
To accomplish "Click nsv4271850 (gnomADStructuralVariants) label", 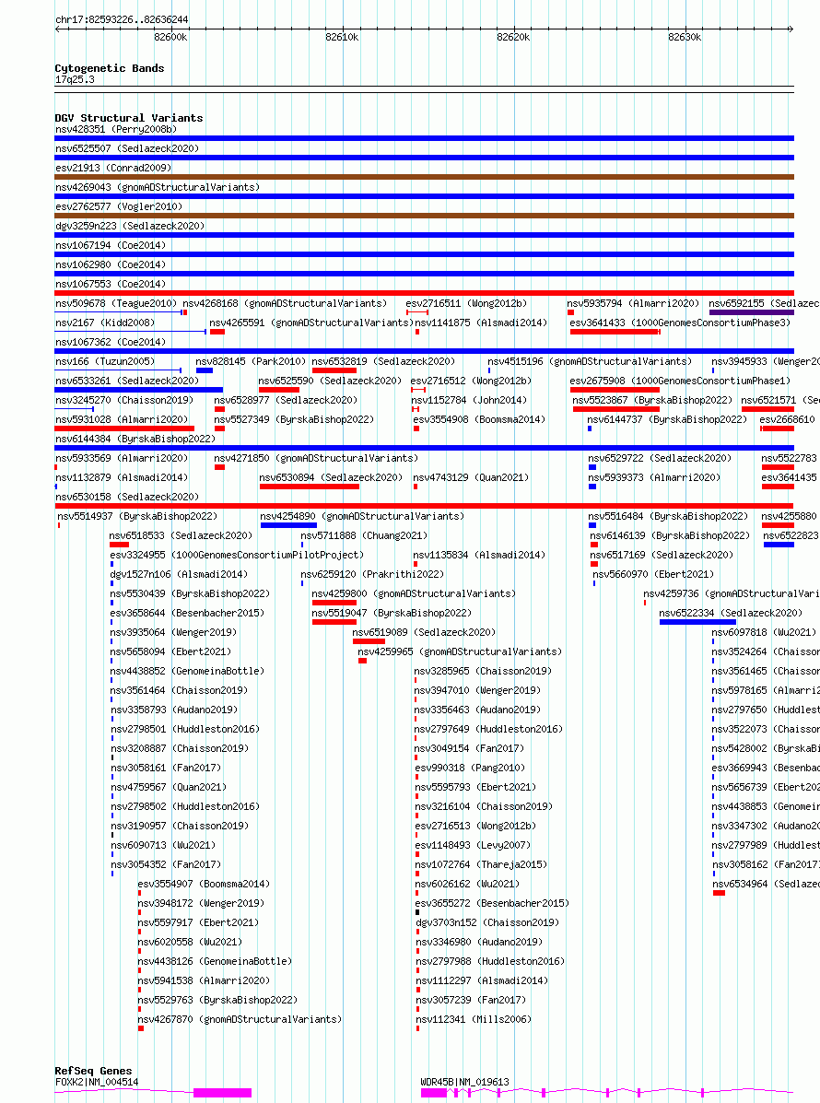I will coord(316,458).
